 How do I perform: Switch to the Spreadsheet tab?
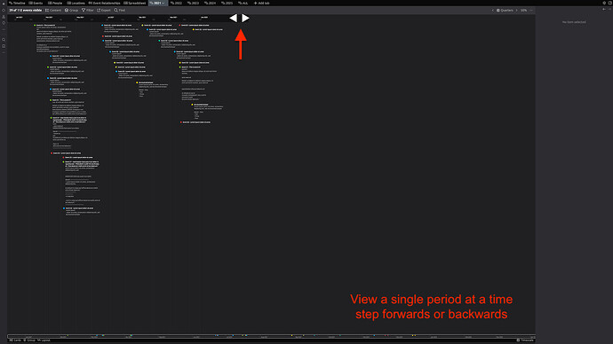pos(134,3)
